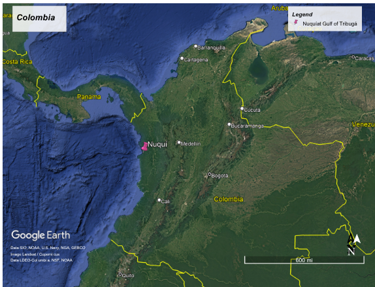Click the yellow 'Venezu' country label

coord(363,124)
